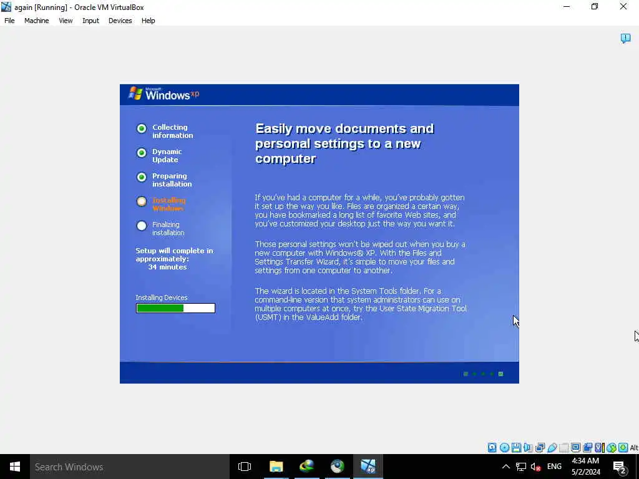This screenshot has width=639, height=479.
Task: Click the CPU virtualization V indicator
Action: click(x=600, y=448)
